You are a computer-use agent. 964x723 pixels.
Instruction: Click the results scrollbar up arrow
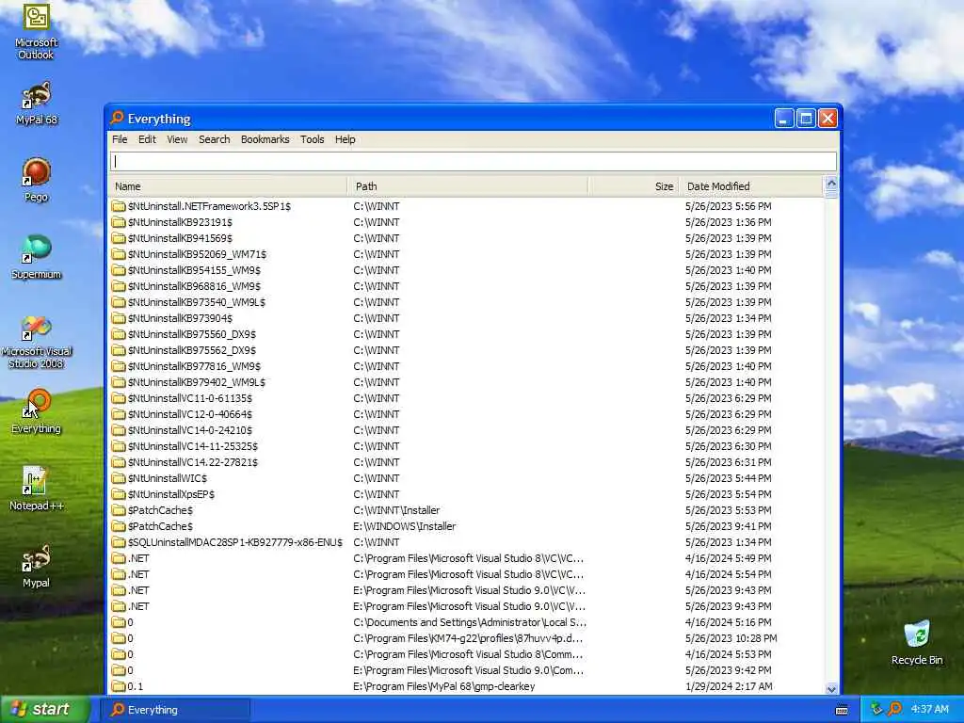coord(831,184)
